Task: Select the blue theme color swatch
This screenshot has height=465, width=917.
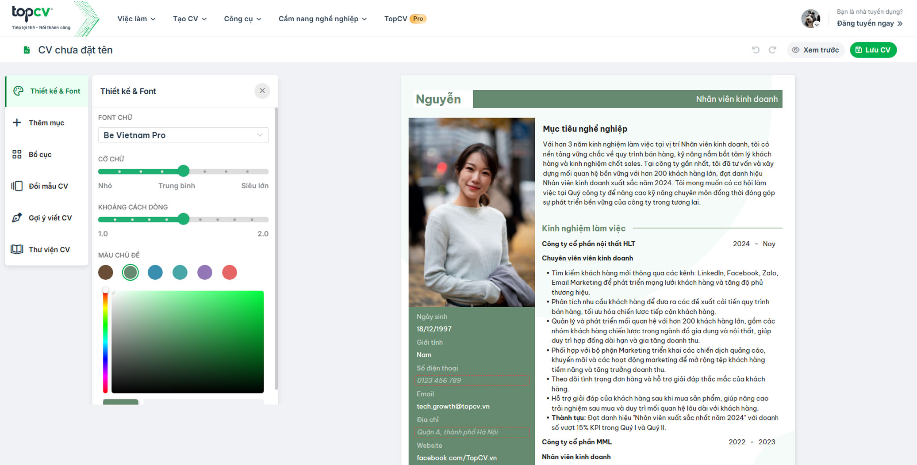Action: tap(155, 272)
